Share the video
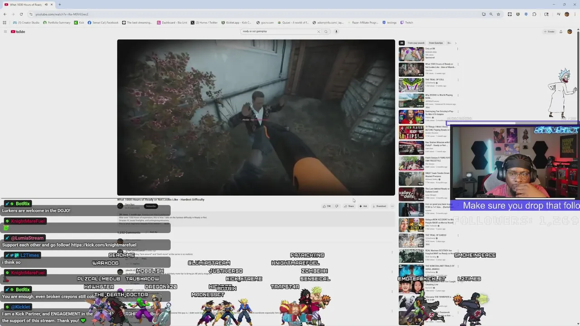 pyautogui.click(x=349, y=206)
